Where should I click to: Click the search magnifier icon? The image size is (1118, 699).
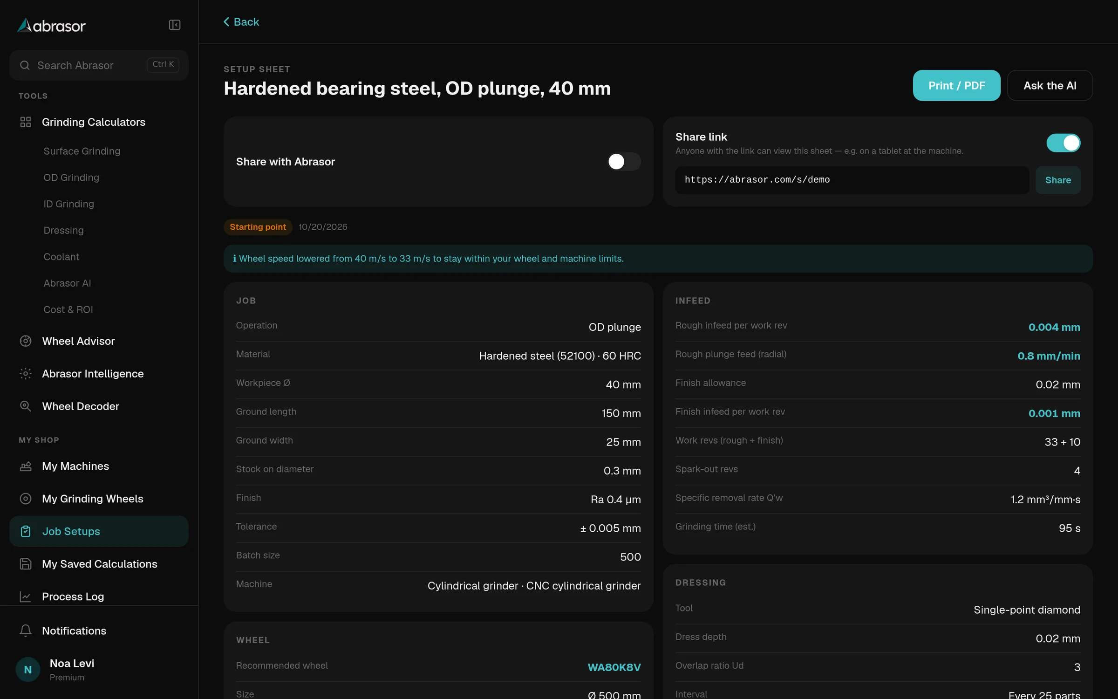tap(25, 65)
